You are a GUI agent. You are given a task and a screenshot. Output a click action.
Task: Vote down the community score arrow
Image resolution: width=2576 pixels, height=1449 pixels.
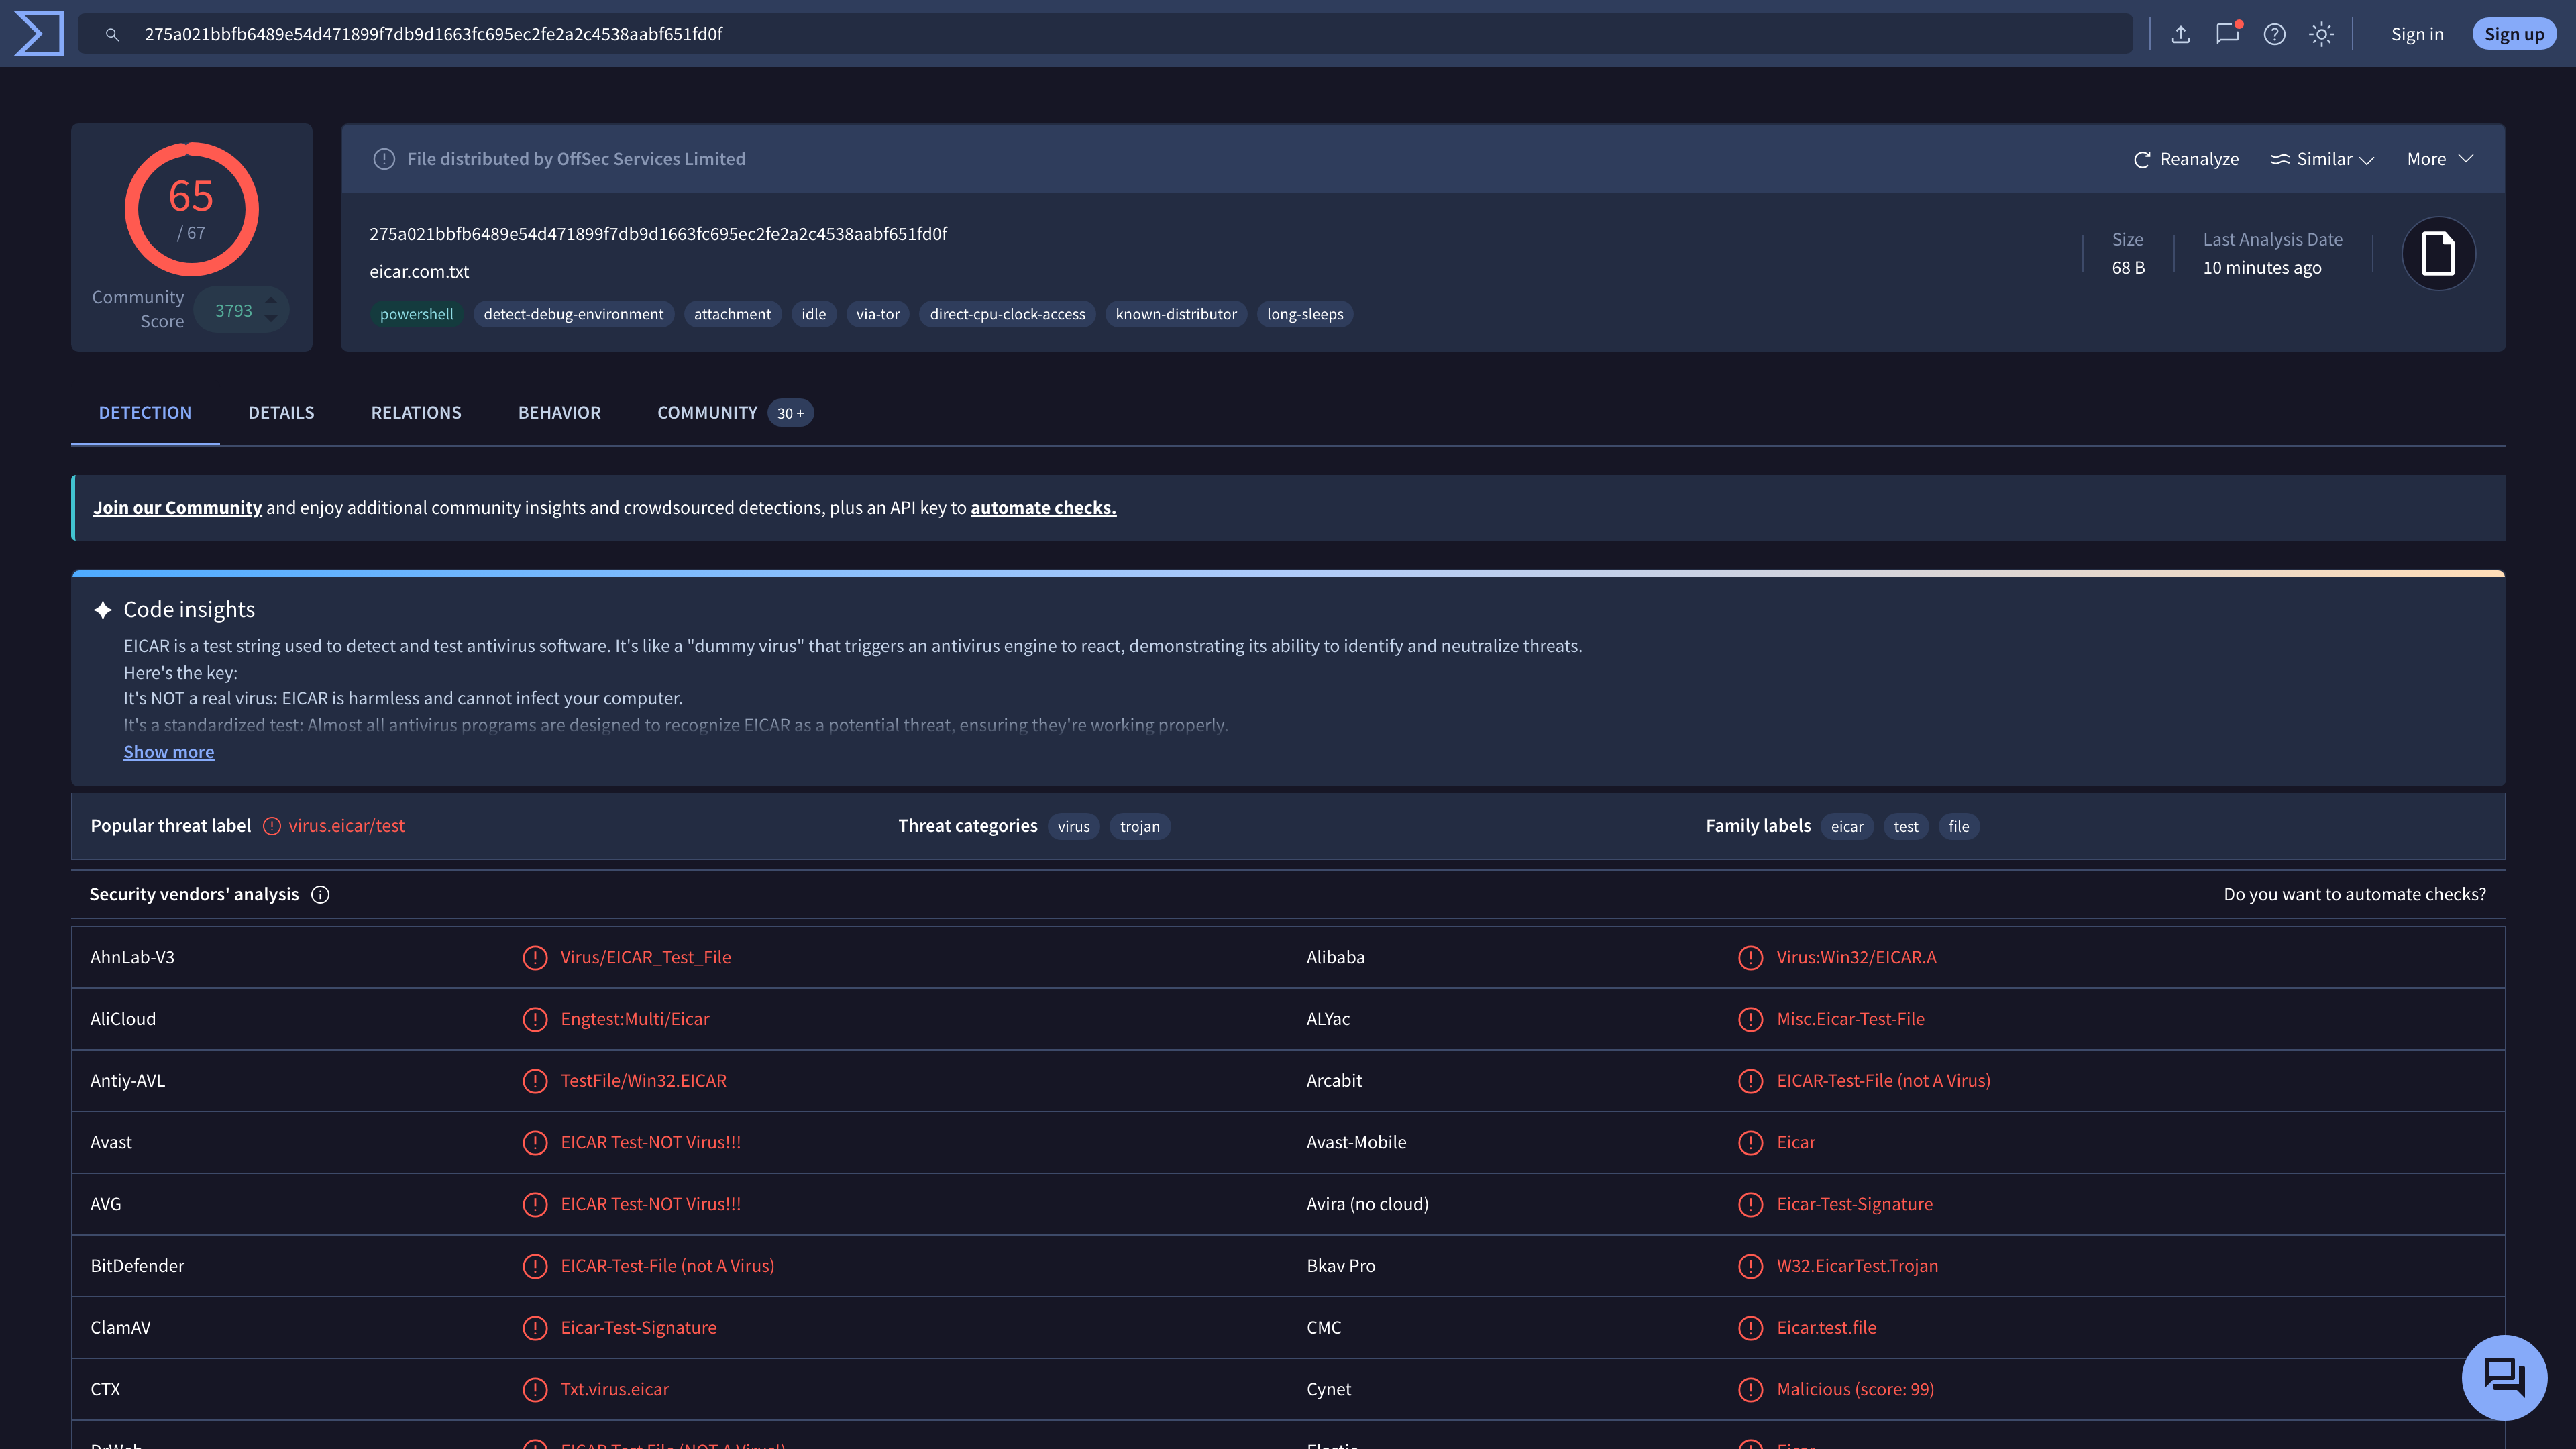(x=270, y=320)
